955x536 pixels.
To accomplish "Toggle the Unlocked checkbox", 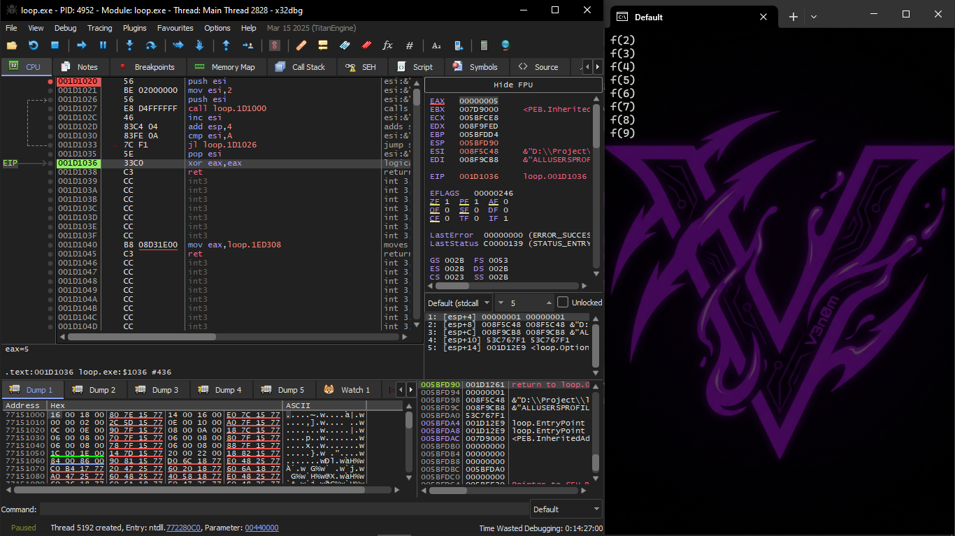I will pos(563,303).
